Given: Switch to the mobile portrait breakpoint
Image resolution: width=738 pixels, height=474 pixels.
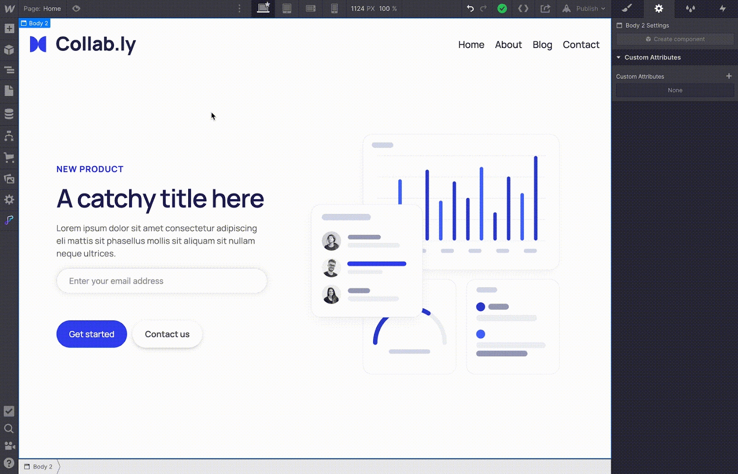Looking at the screenshot, I should point(334,8).
